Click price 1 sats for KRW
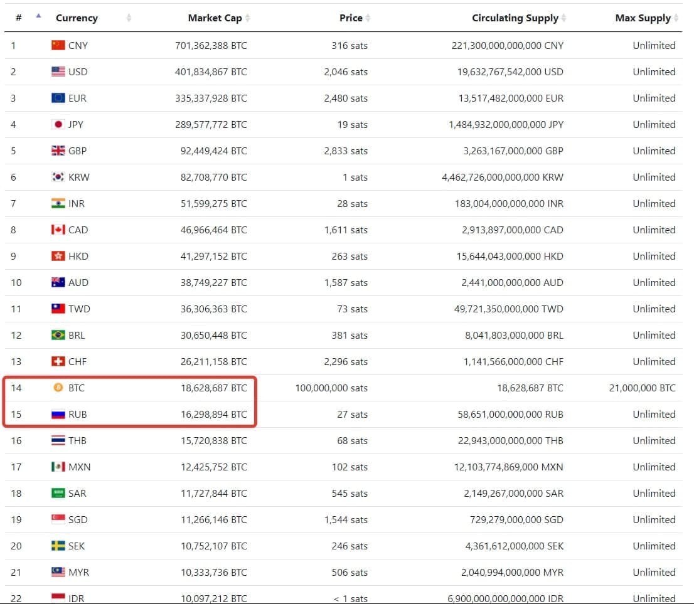This screenshot has width=694, height=604. (x=355, y=177)
